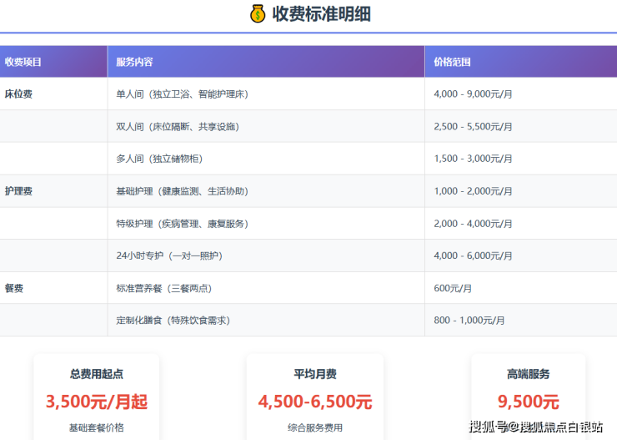
Task: Select the 价格范围 column header
Action: (453, 62)
